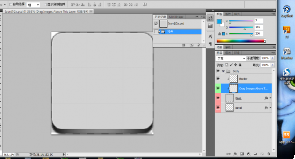Click align left edges icon
The image size is (295, 159).
pos(90,5)
